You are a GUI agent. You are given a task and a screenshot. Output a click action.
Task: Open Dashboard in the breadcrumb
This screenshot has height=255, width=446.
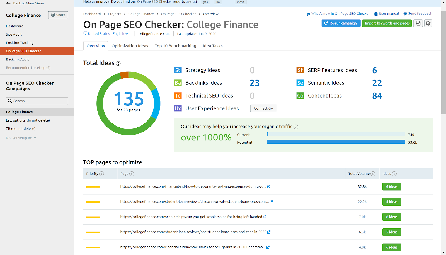(x=92, y=14)
